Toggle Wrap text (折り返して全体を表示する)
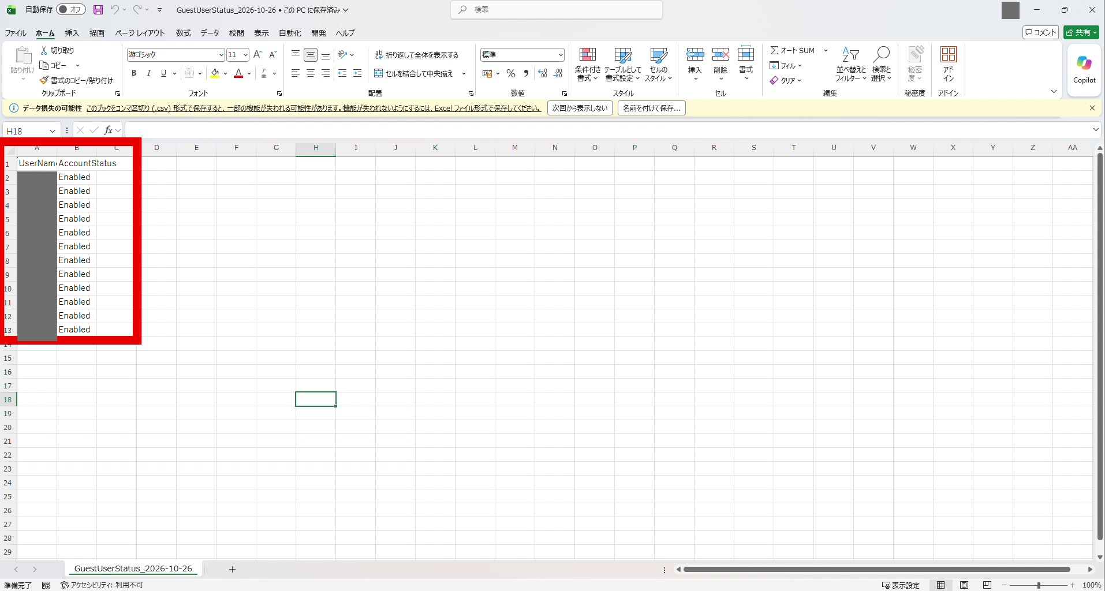 coord(417,55)
